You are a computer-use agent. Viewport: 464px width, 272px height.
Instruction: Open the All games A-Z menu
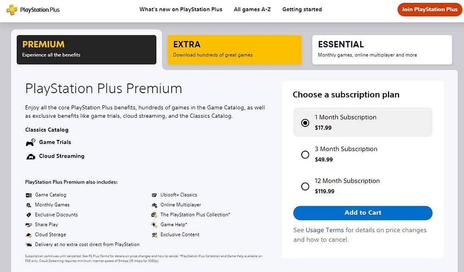point(252,9)
